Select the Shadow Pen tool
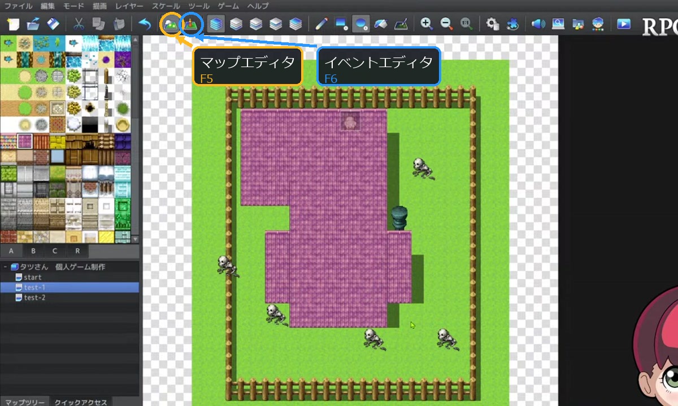Viewport: 678px width, 406px height. tap(401, 24)
